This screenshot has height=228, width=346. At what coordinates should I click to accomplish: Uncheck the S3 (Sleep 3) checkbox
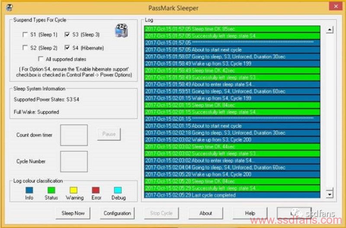(67, 34)
